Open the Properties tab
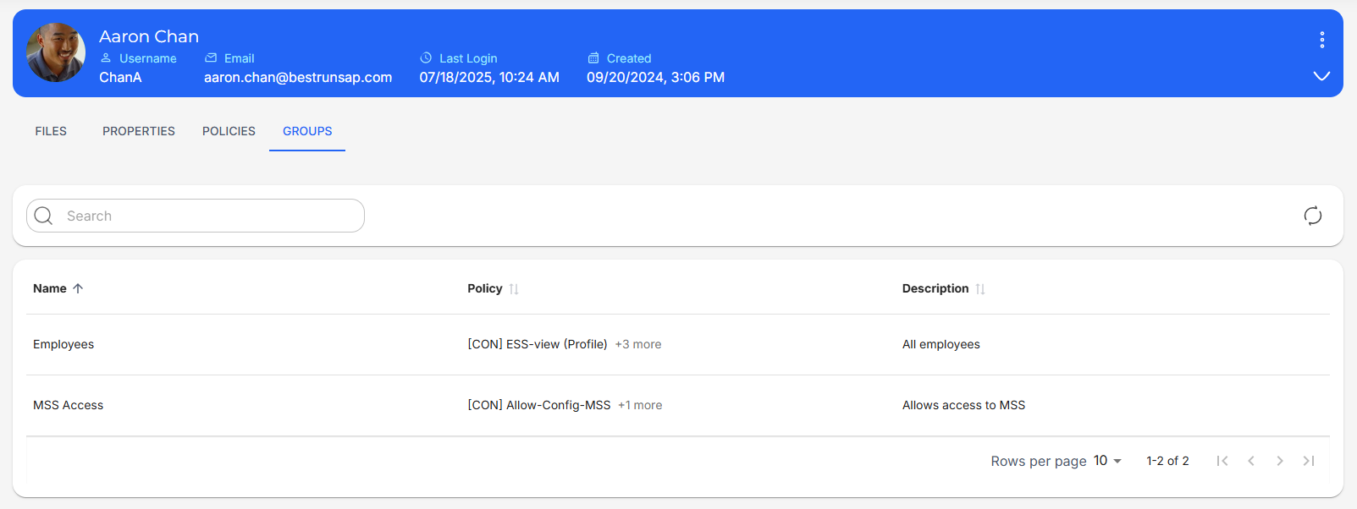 pos(139,131)
